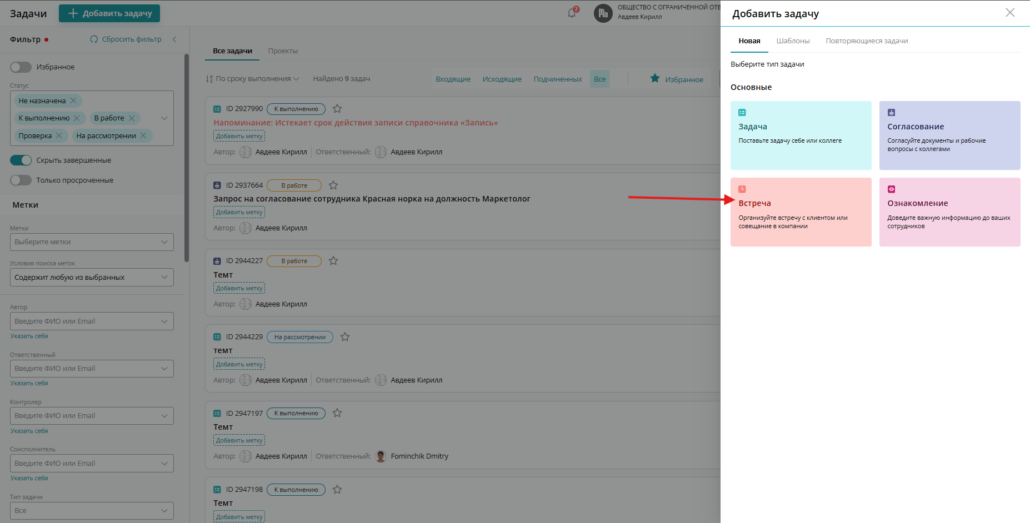Image resolution: width=1030 pixels, height=523 pixels.
Task: Star task ID 2947197 as favorite
Action: click(x=337, y=413)
